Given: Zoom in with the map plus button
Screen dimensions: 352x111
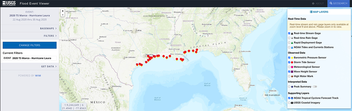Looking at the screenshot, I should point(63,11).
